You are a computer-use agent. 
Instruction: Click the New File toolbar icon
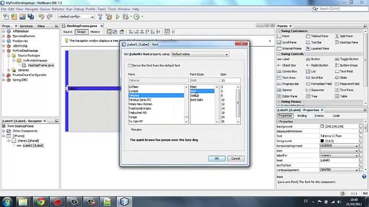pos(6,17)
